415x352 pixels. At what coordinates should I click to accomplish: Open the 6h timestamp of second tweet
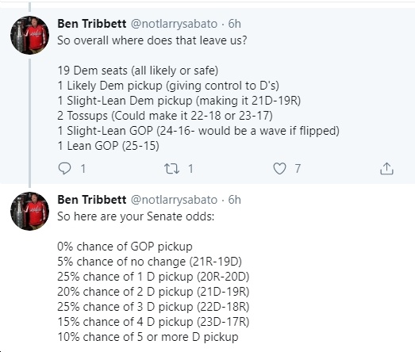coord(235,200)
